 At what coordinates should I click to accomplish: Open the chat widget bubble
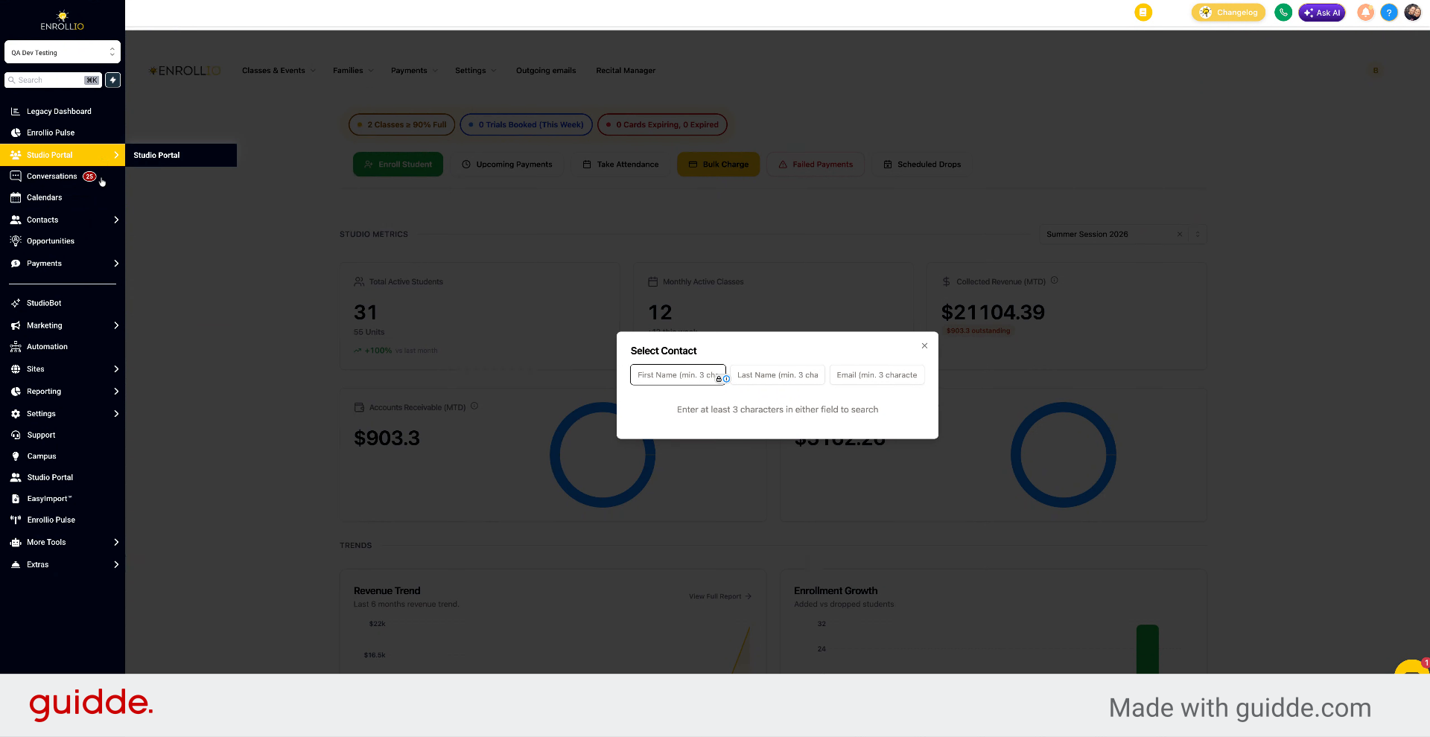1412,668
